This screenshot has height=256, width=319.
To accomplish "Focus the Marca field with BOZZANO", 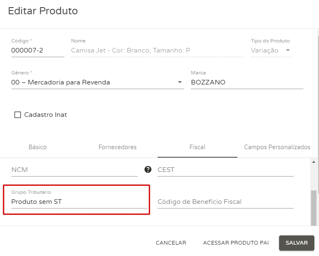I will 247,82.
